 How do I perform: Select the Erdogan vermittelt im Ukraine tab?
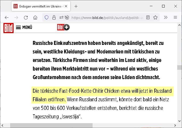[x=41, y=6]
